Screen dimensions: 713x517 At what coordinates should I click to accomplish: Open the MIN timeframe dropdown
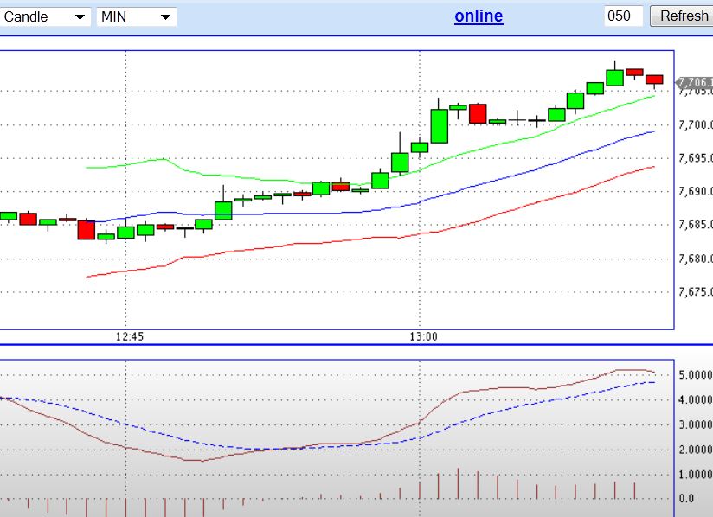(x=138, y=16)
